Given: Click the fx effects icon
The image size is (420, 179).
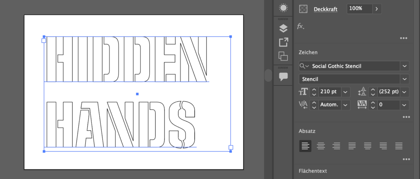Looking at the screenshot, I should [301, 26].
